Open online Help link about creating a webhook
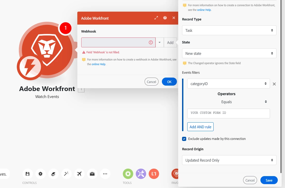This screenshot has height=188, width=285. (98, 64)
